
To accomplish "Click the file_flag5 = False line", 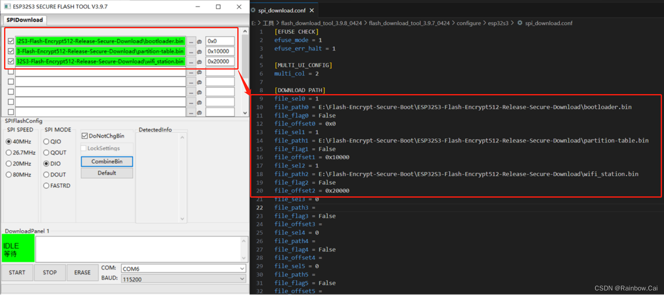I will pyautogui.click(x=305, y=283).
